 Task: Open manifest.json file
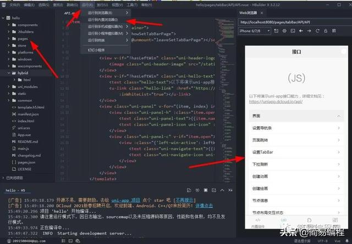(x=28, y=114)
